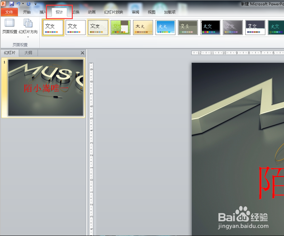The width and height of the screenshot is (284, 236).
Task: Switch to the 大纲 (Outline) pane tab
Action: (28, 53)
